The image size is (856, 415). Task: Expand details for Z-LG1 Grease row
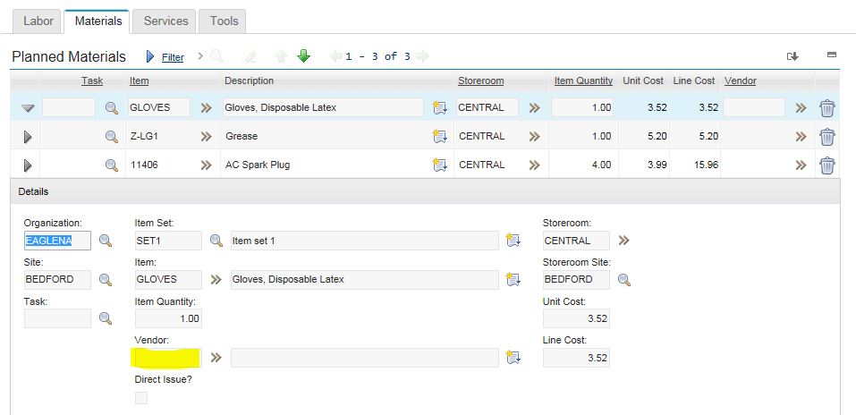point(28,137)
